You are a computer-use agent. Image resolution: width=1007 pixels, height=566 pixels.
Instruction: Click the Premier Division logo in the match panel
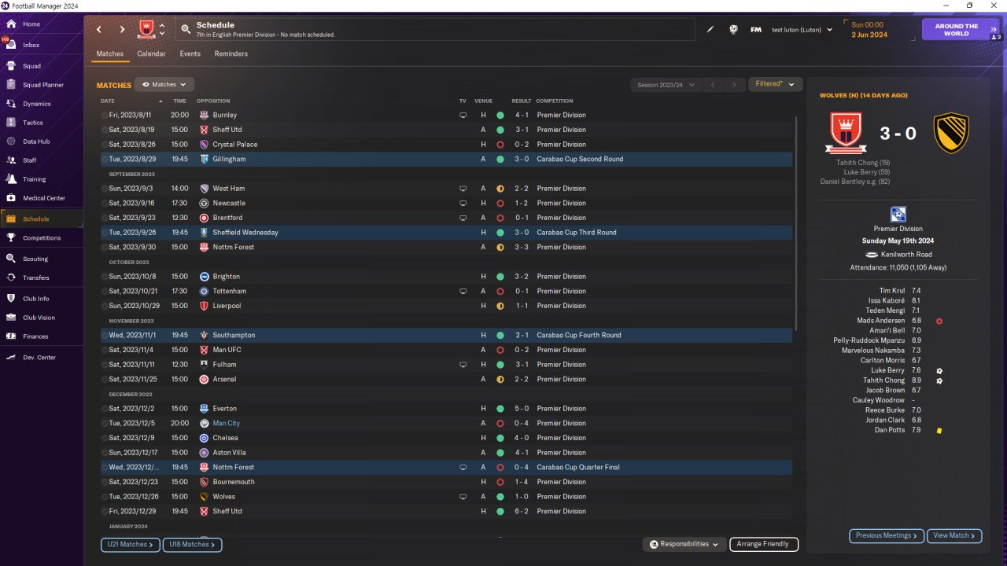tap(898, 215)
